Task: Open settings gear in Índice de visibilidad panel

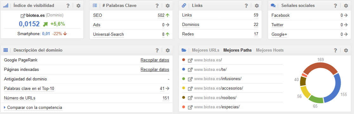Action: tap(78, 6)
